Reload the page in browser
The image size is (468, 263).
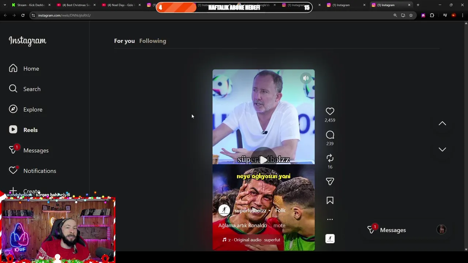[23, 15]
